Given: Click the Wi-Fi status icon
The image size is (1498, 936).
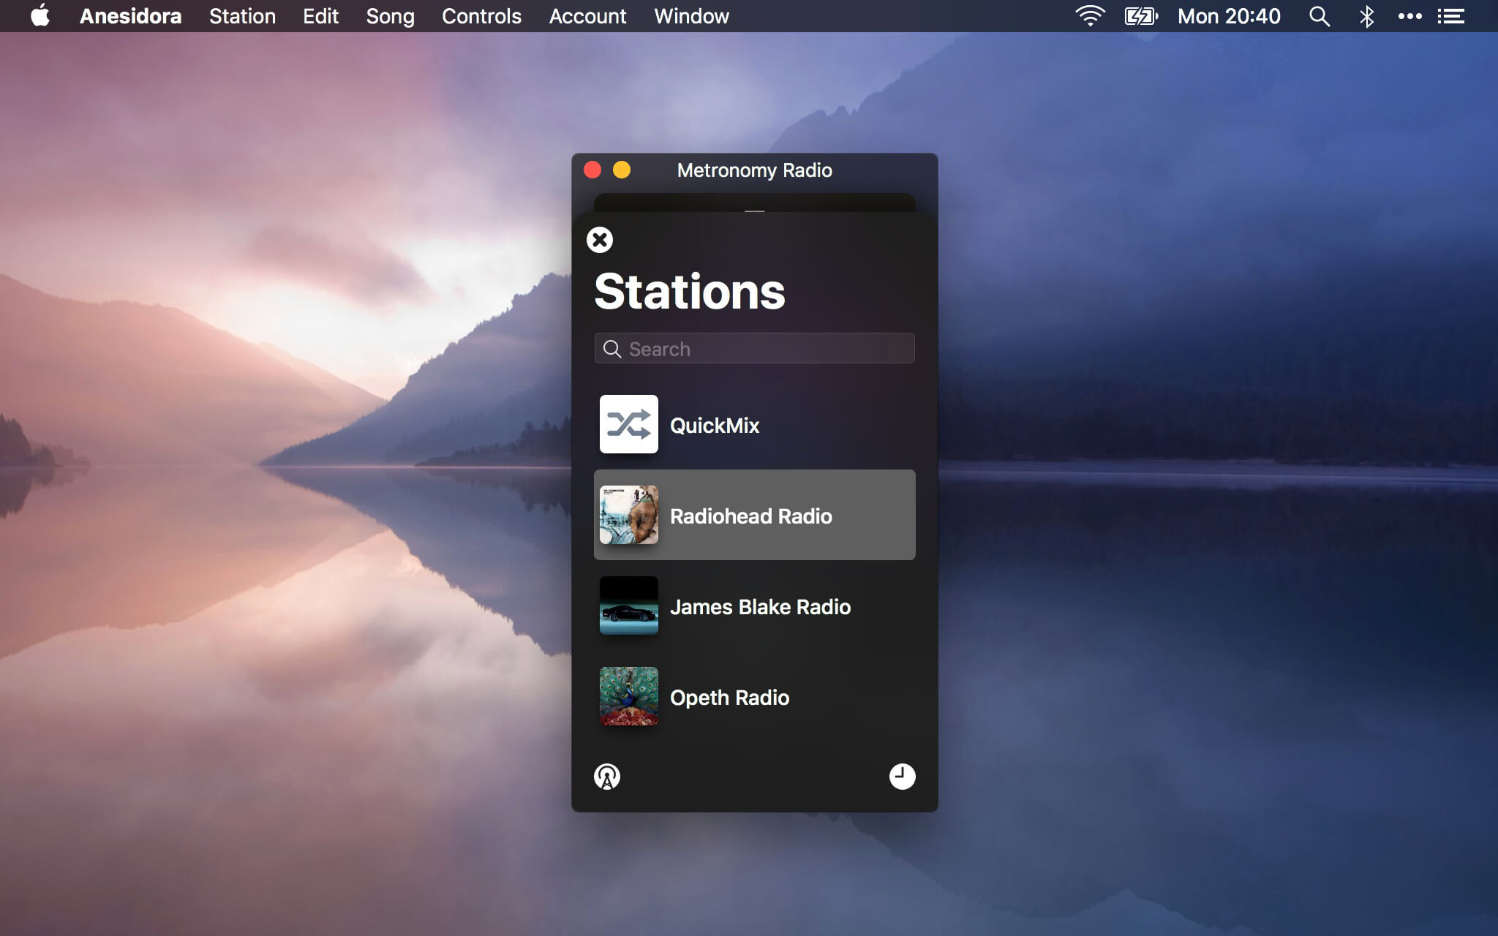Looking at the screenshot, I should 1090,16.
